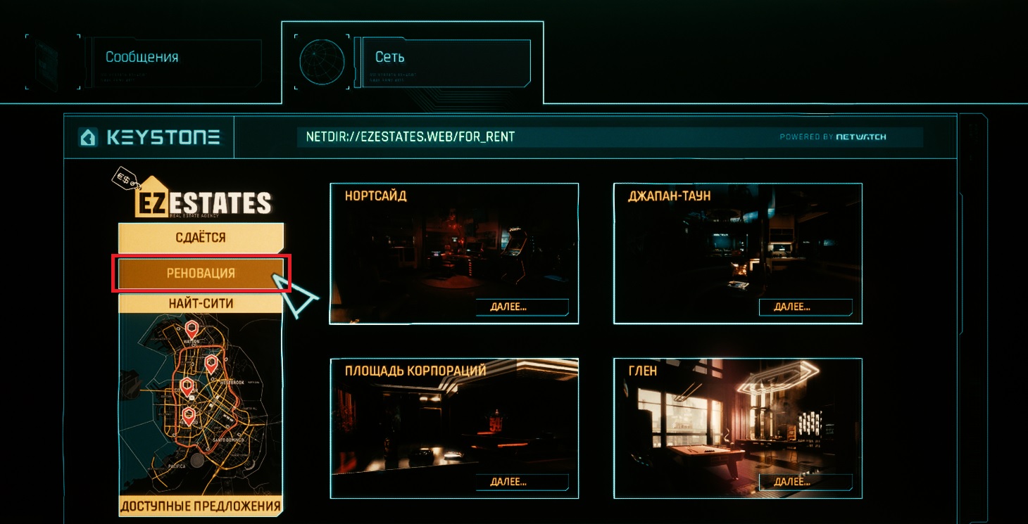The image size is (1028, 524).
Task: Open the Нортсайд apartment thumbnail
Action: pos(454,253)
